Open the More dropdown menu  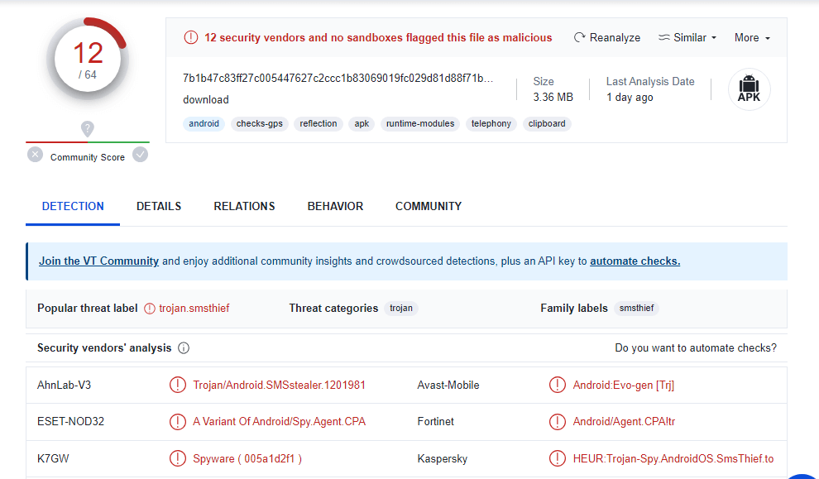point(752,37)
